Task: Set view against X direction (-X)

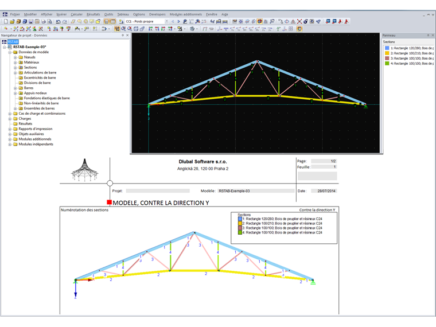Action: pyautogui.click(x=170, y=29)
